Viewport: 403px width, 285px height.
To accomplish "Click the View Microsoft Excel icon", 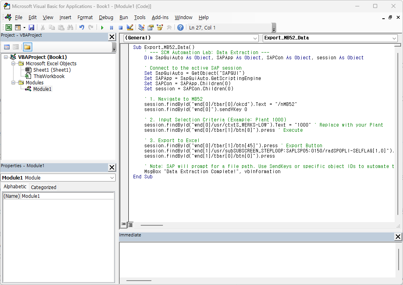I will tap(8, 27).
